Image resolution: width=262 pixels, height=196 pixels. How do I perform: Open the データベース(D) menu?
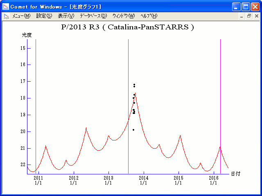pyautogui.click(x=93, y=16)
